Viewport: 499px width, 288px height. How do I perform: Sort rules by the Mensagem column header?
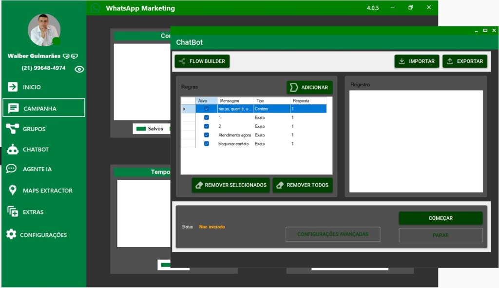click(229, 101)
